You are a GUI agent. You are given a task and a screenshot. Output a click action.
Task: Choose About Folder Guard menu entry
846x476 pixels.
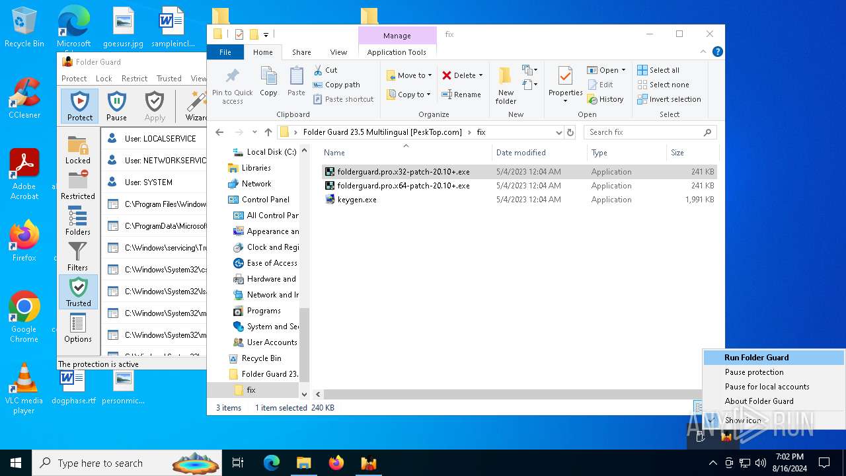(x=774, y=401)
